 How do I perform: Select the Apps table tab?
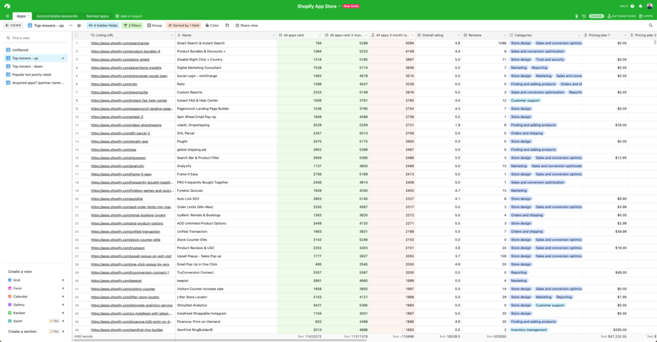point(21,16)
